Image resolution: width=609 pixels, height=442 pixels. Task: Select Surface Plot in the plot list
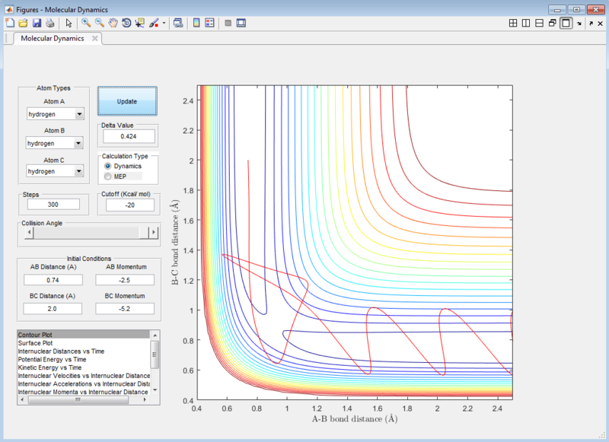click(36, 343)
